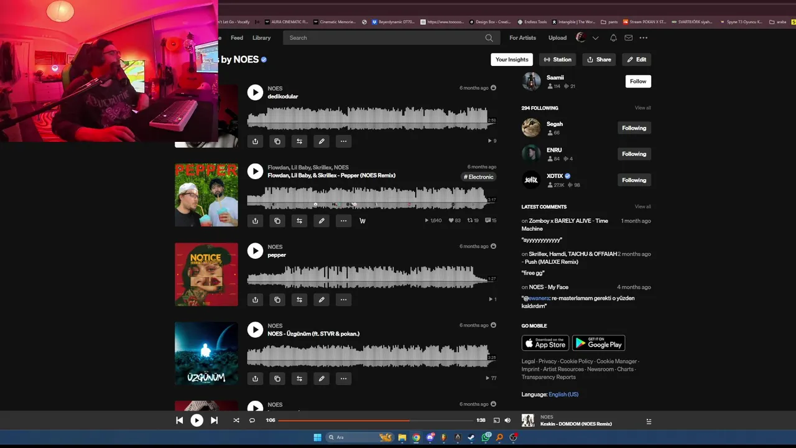This screenshot has height=448, width=796.
Task: Mute the player volume icon
Action: tap(507, 421)
